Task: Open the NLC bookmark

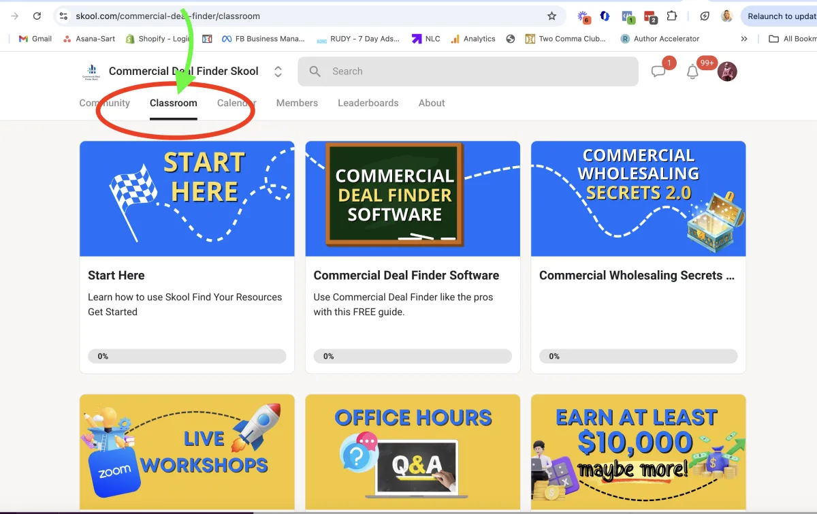Action: tap(426, 39)
